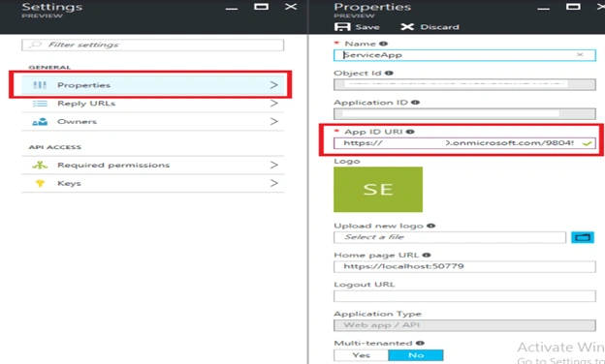
Task: Expand the Owners row chevron
Action: click(x=273, y=121)
